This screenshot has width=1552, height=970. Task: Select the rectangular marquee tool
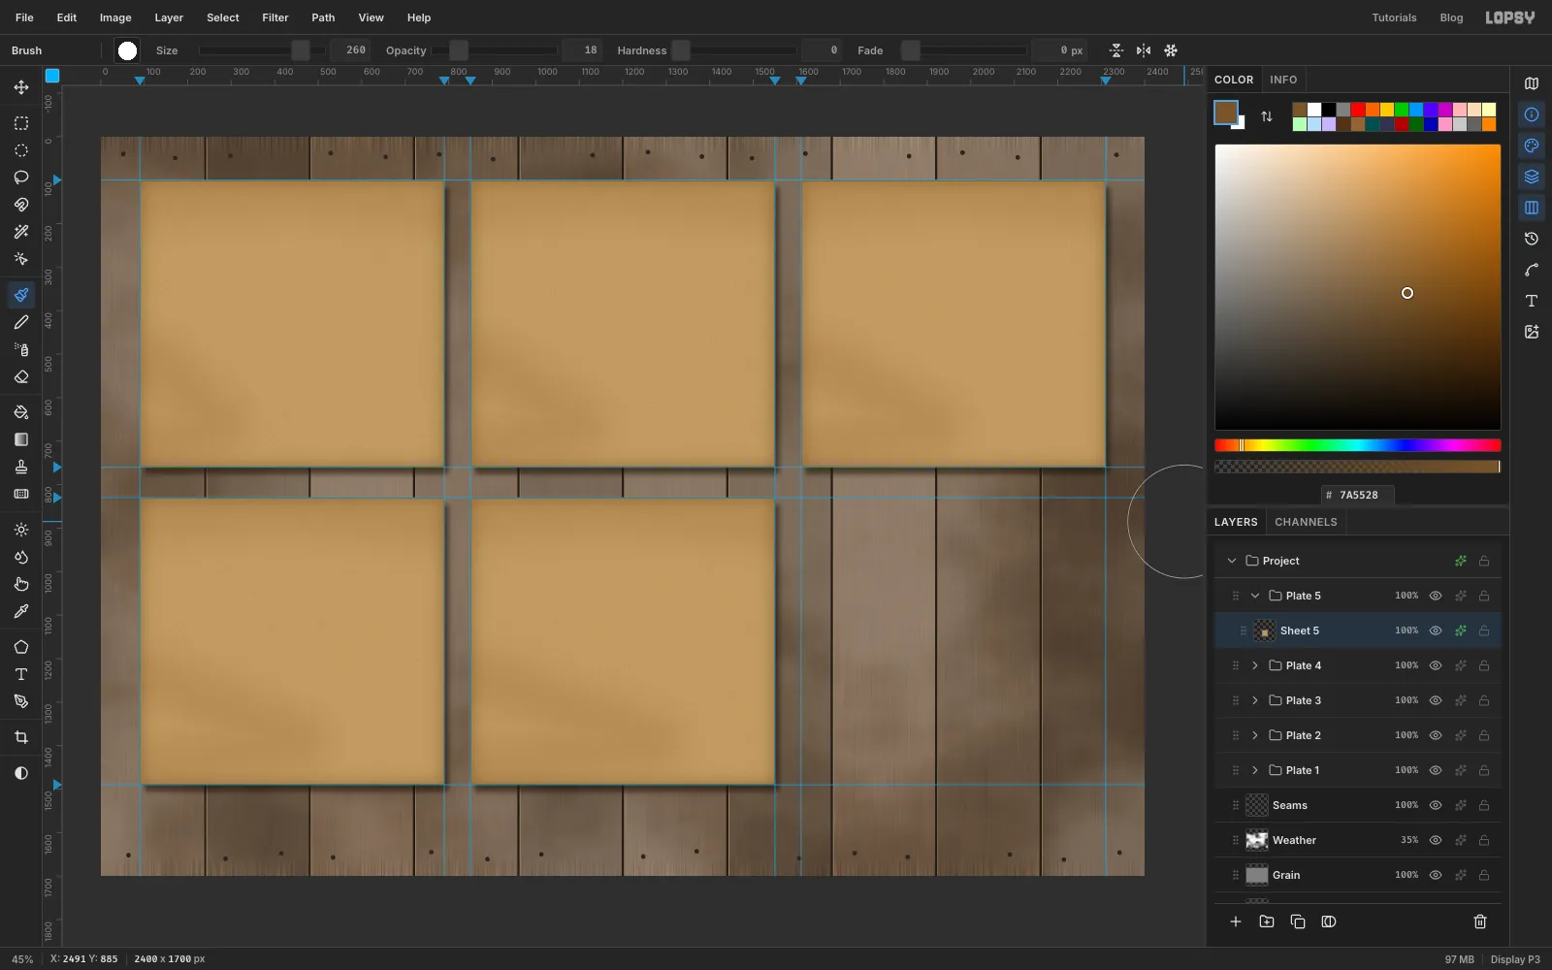(x=21, y=123)
